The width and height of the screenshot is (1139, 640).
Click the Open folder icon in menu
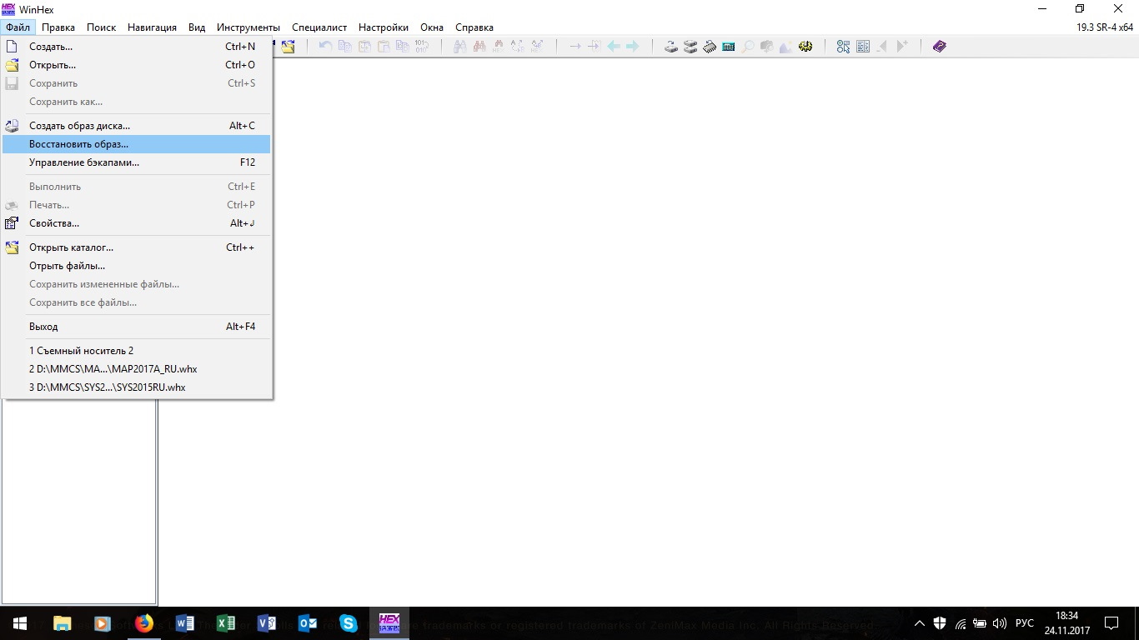tap(12, 65)
